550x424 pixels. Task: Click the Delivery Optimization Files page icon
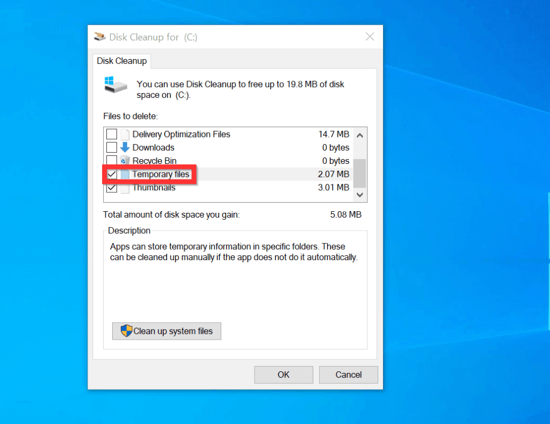(125, 134)
